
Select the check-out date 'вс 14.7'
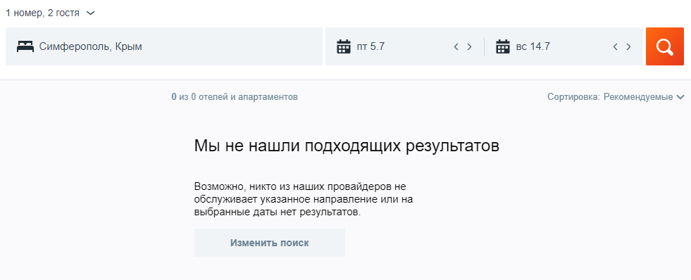click(x=533, y=46)
